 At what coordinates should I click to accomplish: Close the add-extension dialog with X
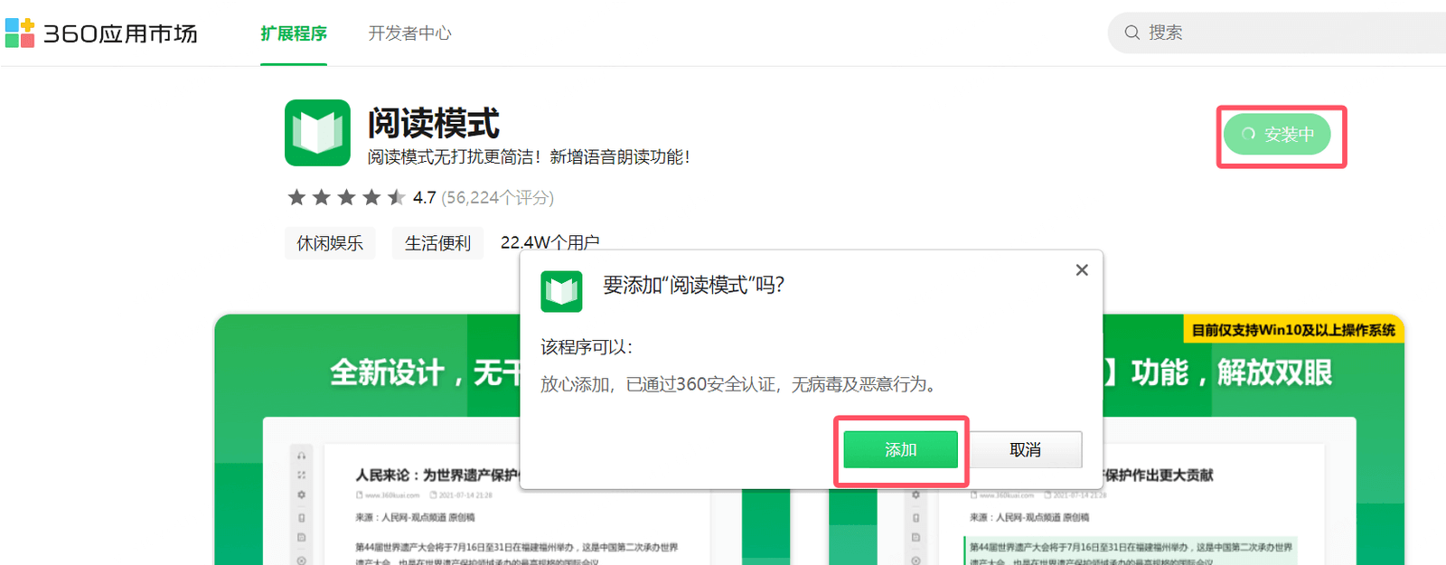click(x=1082, y=270)
